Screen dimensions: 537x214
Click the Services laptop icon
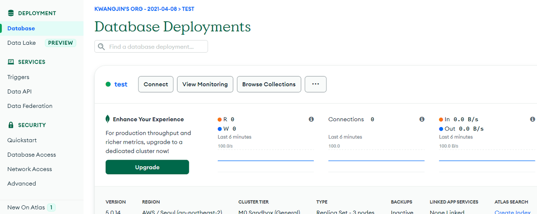pos(11,62)
